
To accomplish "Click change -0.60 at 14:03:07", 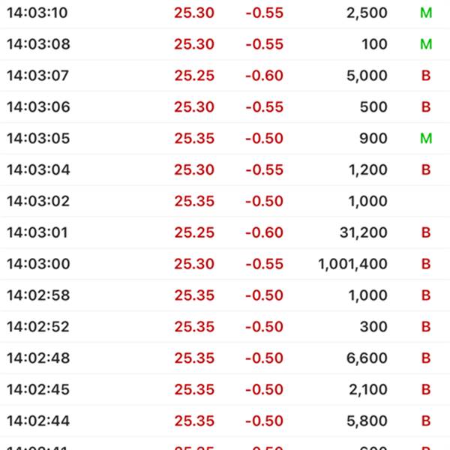I will coord(264,76).
